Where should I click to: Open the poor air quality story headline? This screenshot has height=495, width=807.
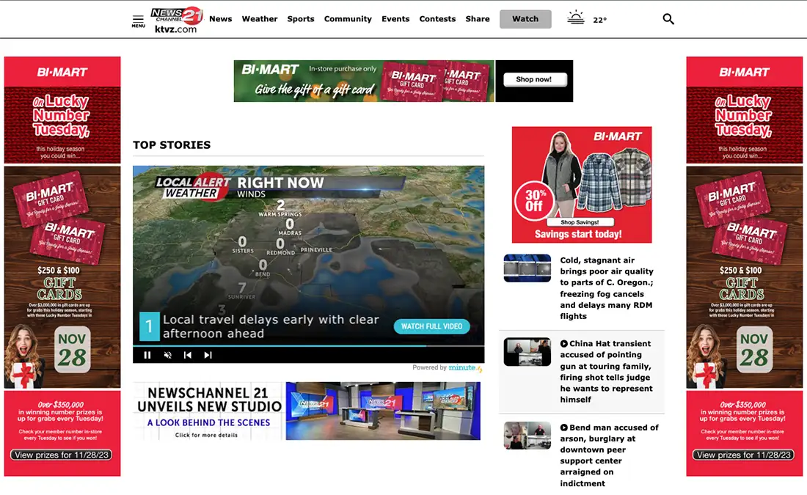(x=606, y=288)
